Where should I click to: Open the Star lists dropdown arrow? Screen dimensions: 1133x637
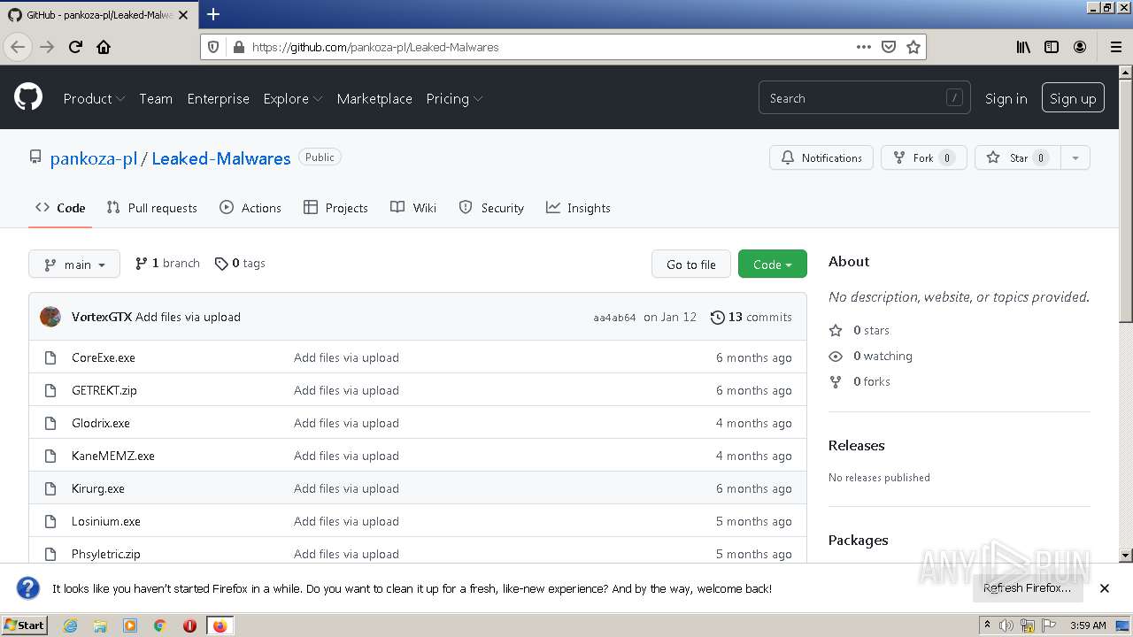(1075, 157)
